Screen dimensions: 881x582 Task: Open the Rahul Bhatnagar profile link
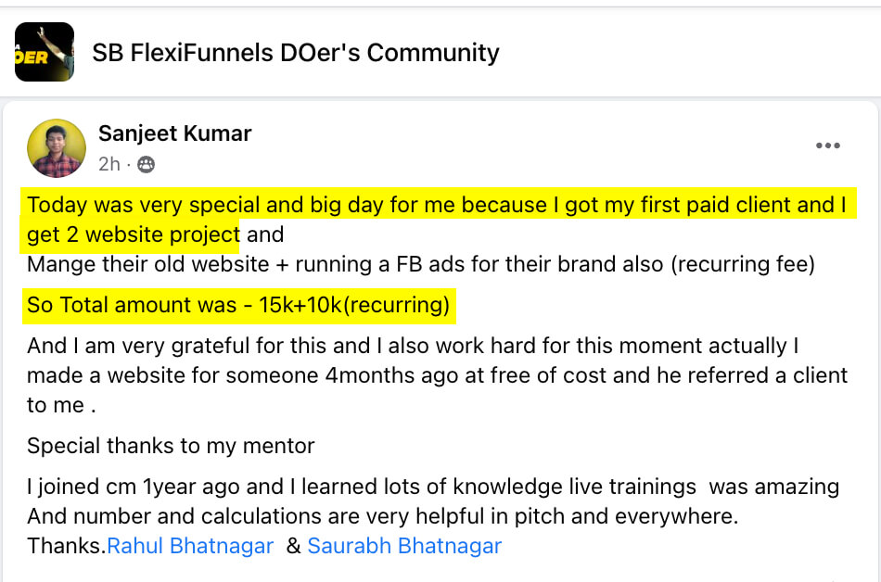tap(189, 546)
